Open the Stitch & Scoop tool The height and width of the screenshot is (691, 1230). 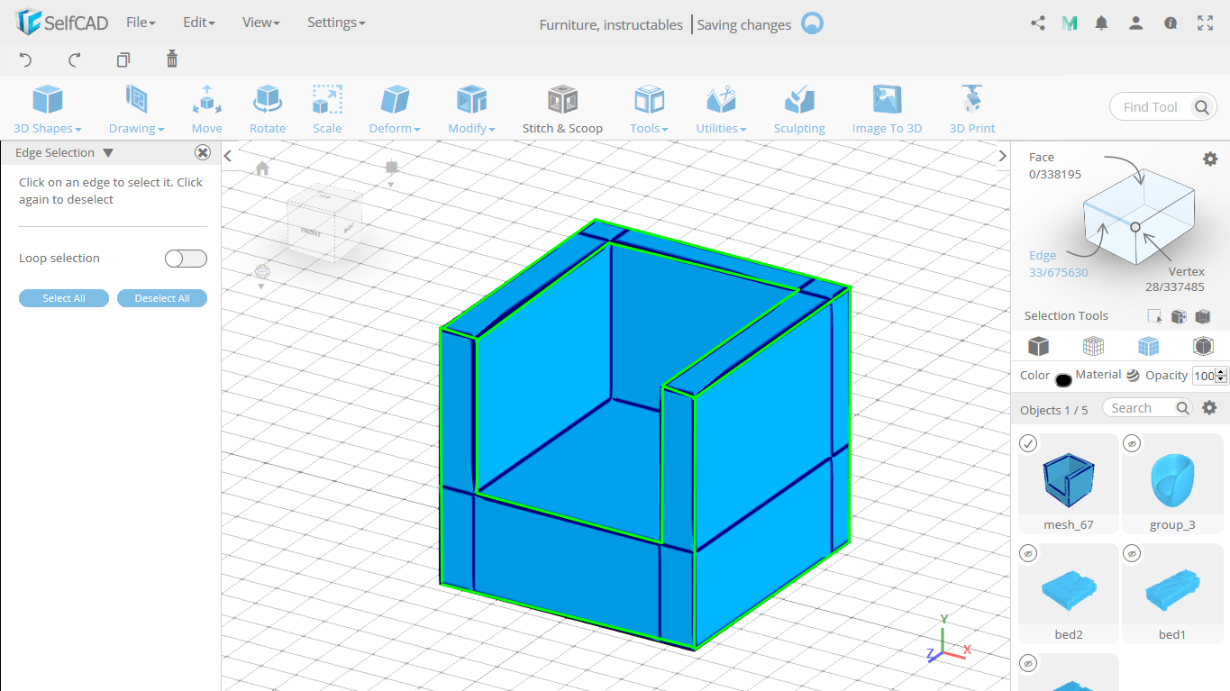coord(562,109)
